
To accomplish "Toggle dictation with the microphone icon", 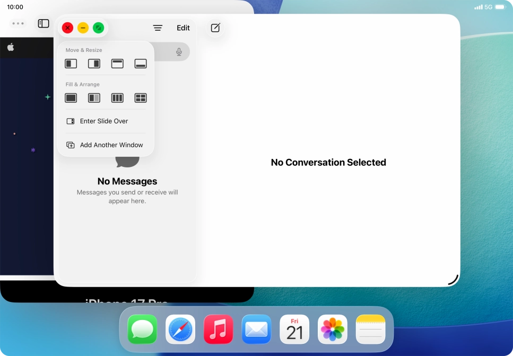I will pyautogui.click(x=179, y=51).
